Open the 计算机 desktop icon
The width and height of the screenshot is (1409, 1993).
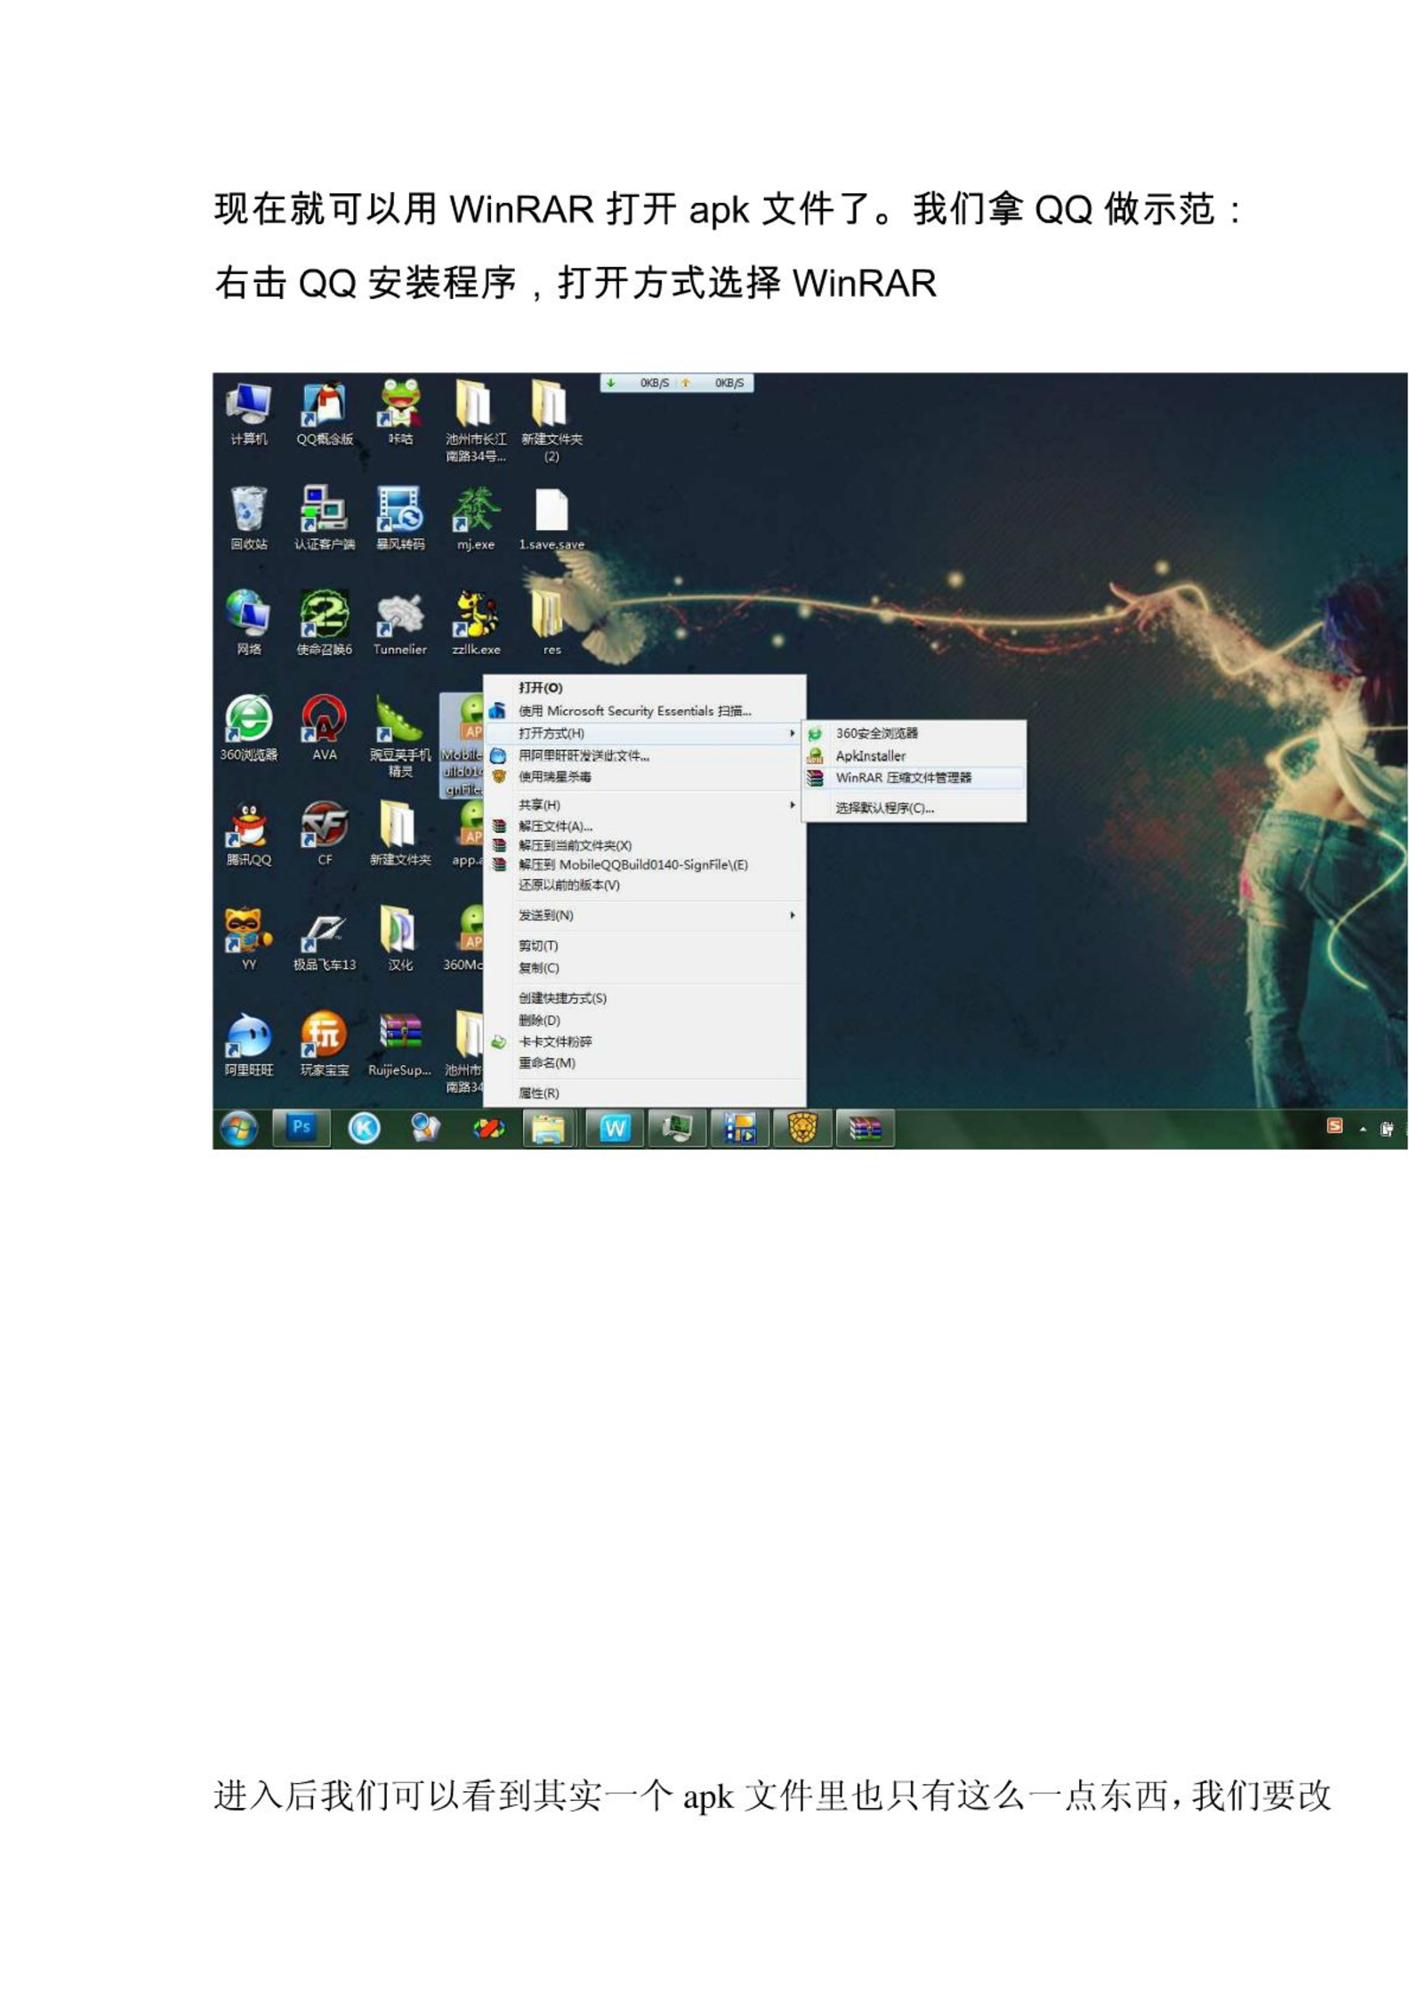pos(248,409)
